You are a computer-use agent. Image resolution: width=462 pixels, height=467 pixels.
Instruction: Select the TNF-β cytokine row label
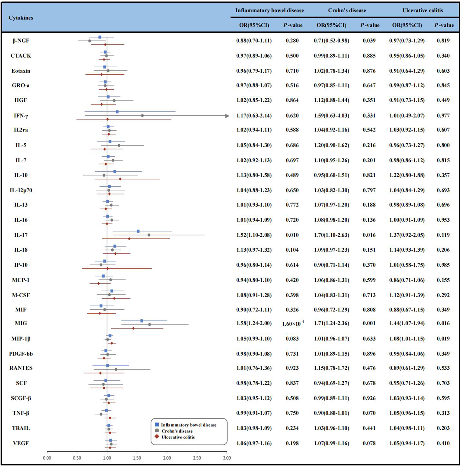pyautogui.click(x=21, y=413)
